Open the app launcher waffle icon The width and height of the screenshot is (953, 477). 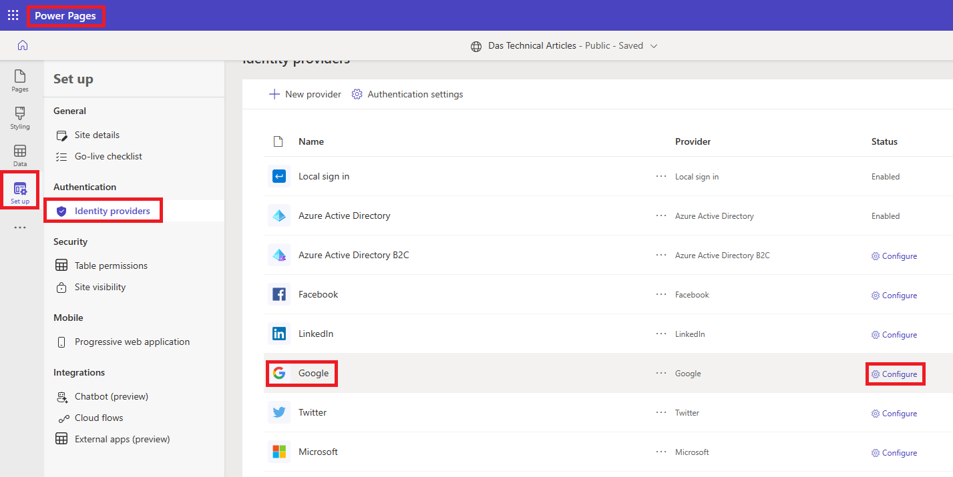click(13, 15)
